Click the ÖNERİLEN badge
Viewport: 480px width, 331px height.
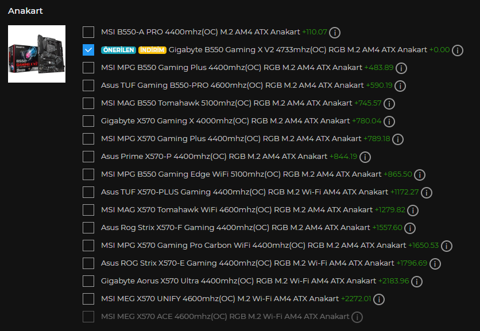pos(118,50)
